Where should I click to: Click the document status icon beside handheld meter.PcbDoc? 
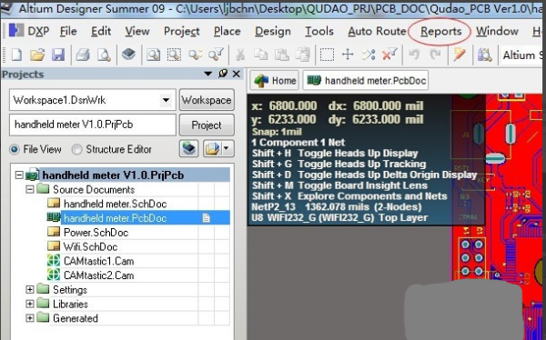pos(207,218)
